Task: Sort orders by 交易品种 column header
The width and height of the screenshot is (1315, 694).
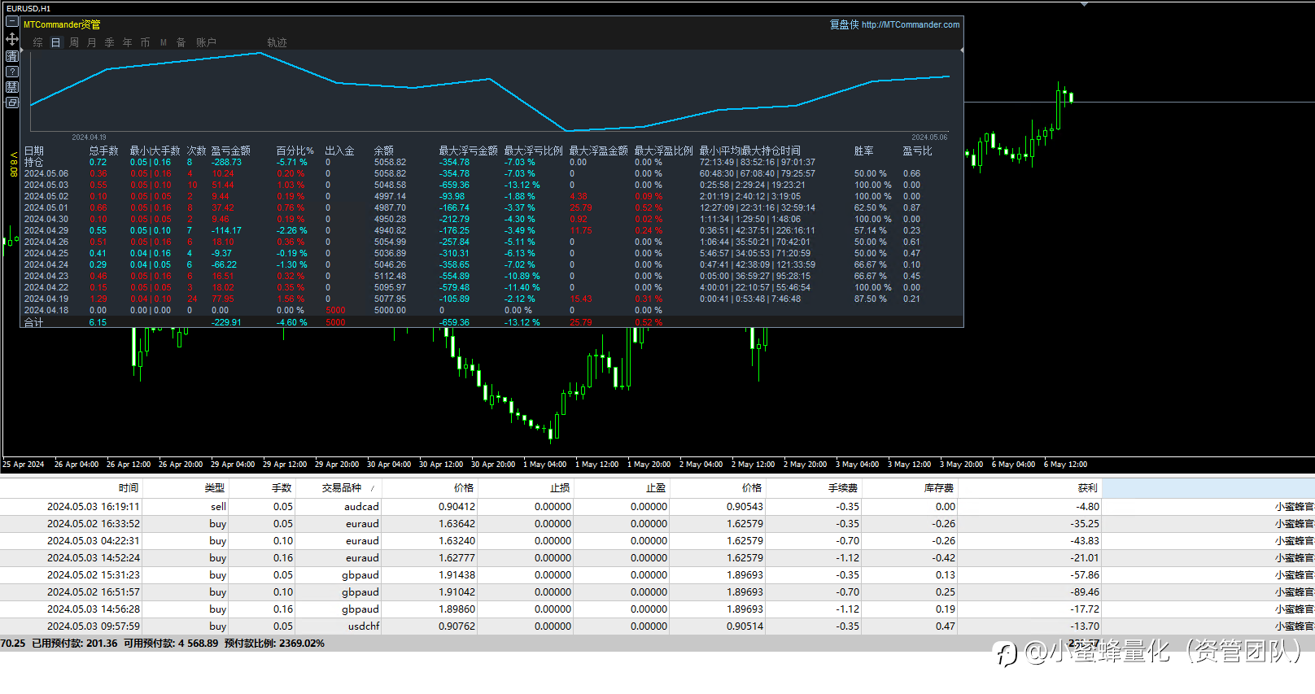Action: 342,488
